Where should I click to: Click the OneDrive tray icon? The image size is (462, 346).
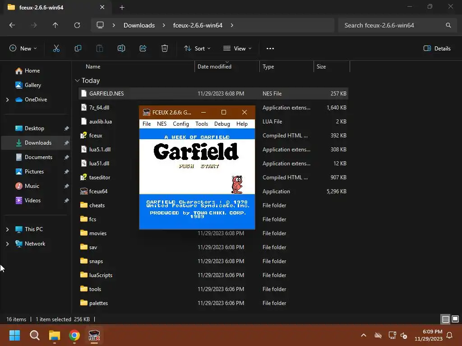[x=378, y=335]
